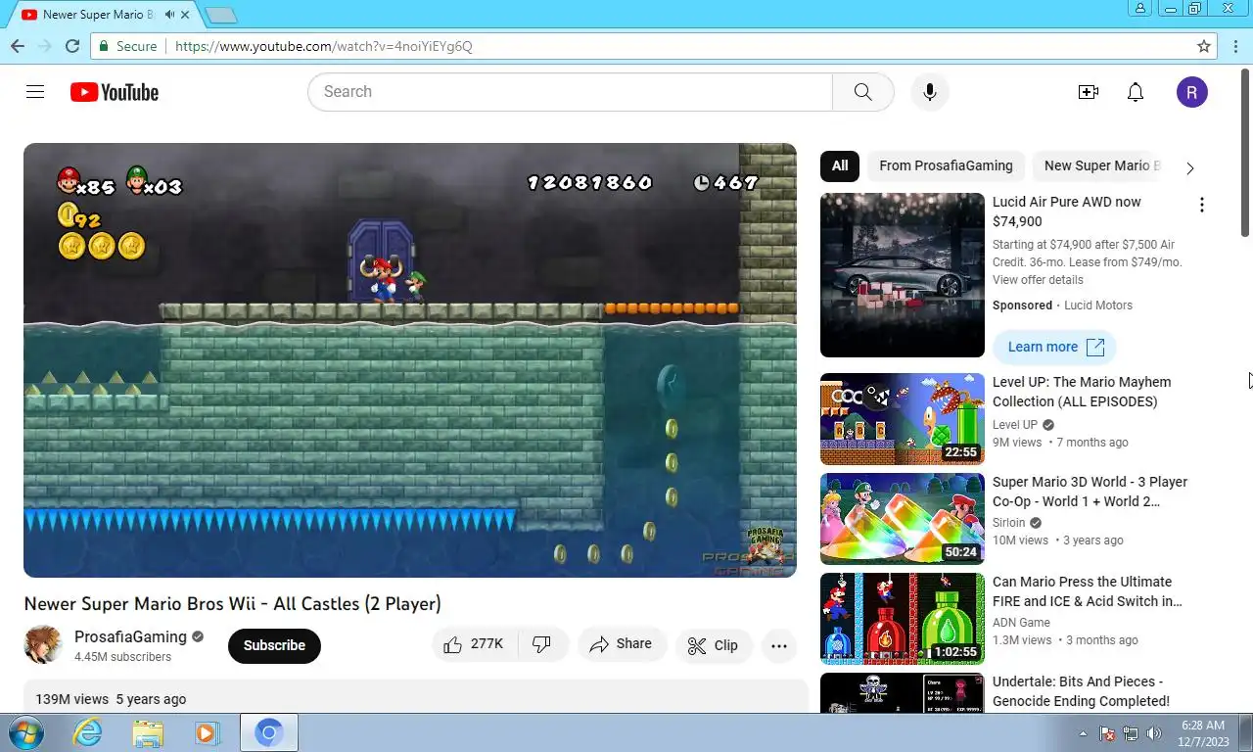Open Level UP channel name
Image resolution: width=1253 pixels, height=752 pixels.
tap(1015, 425)
